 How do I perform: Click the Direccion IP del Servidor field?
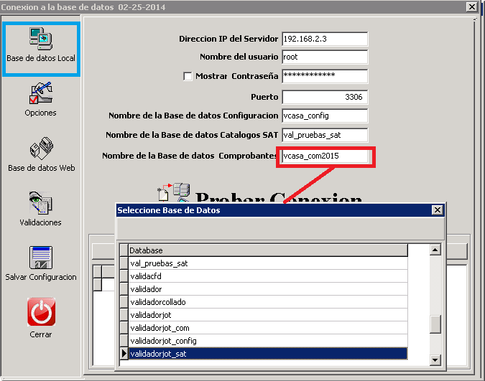[324, 39]
